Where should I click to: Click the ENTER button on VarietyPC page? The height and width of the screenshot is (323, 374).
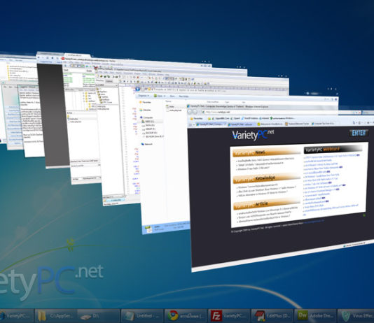359,133
